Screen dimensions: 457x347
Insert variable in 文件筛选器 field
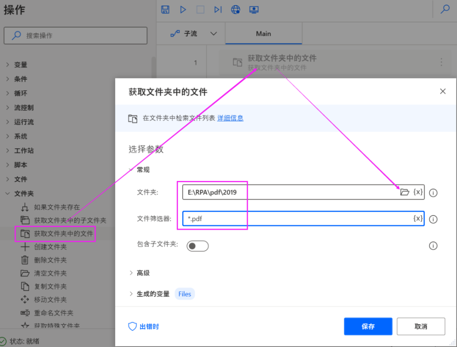click(418, 218)
